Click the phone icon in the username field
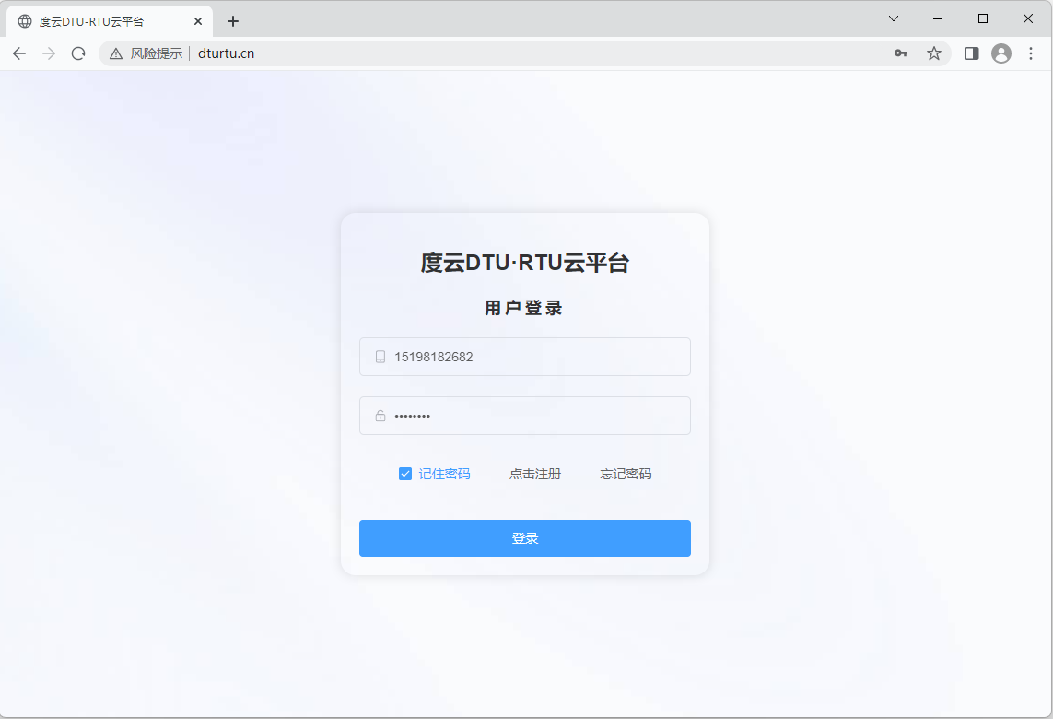 [380, 357]
